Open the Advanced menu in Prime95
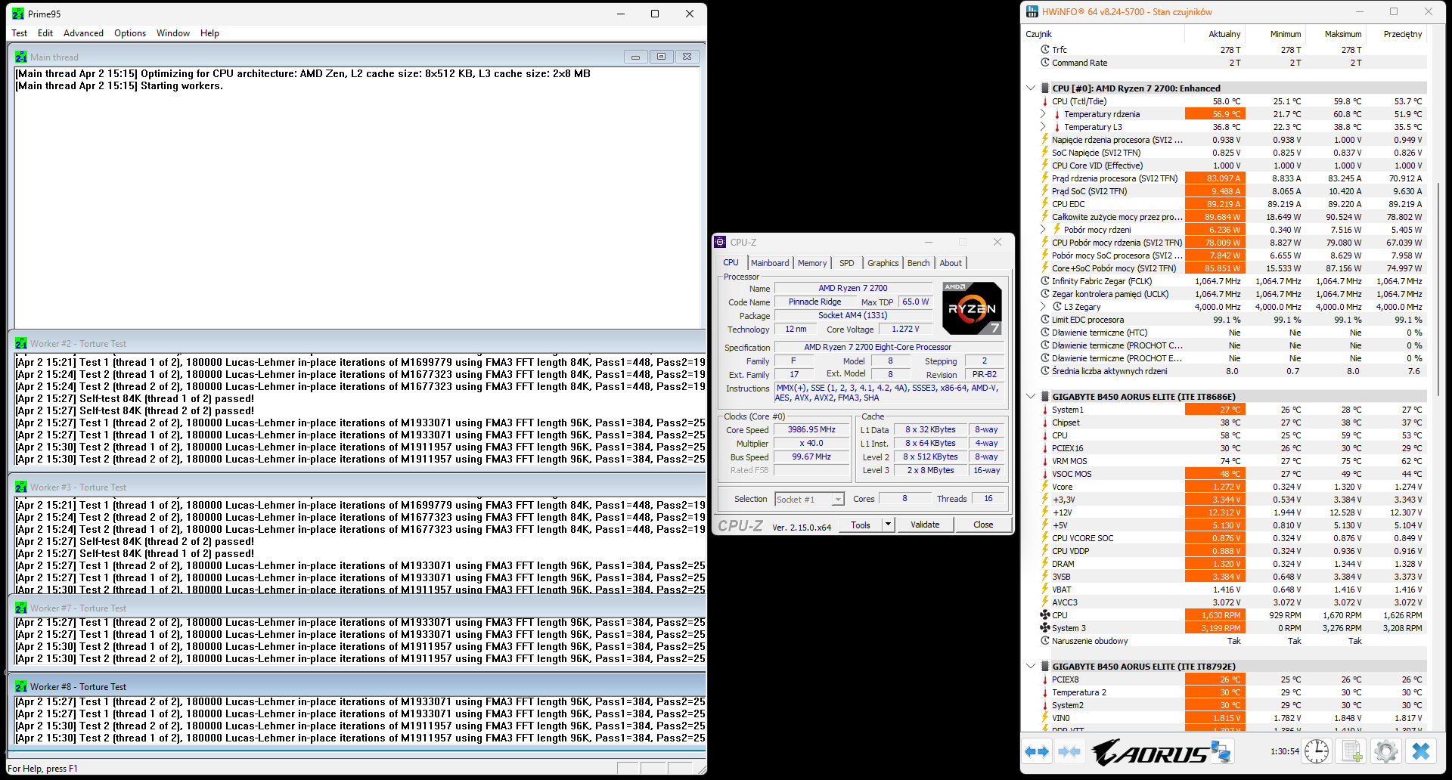 click(x=83, y=33)
